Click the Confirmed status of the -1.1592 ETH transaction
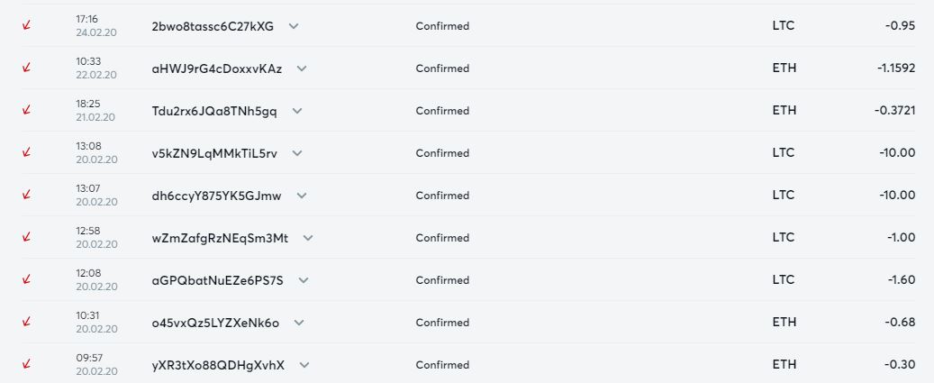Image resolution: width=934 pixels, height=383 pixels. coord(442,68)
